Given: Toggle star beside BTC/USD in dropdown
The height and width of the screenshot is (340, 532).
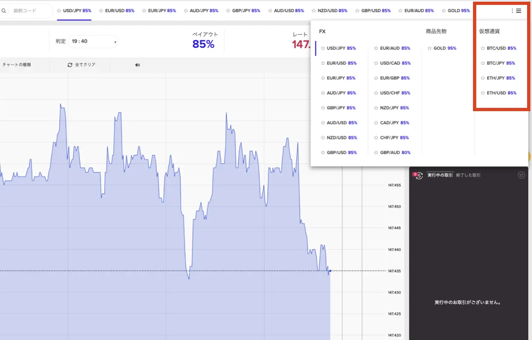Looking at the screenshot, I should click(483, 48).
